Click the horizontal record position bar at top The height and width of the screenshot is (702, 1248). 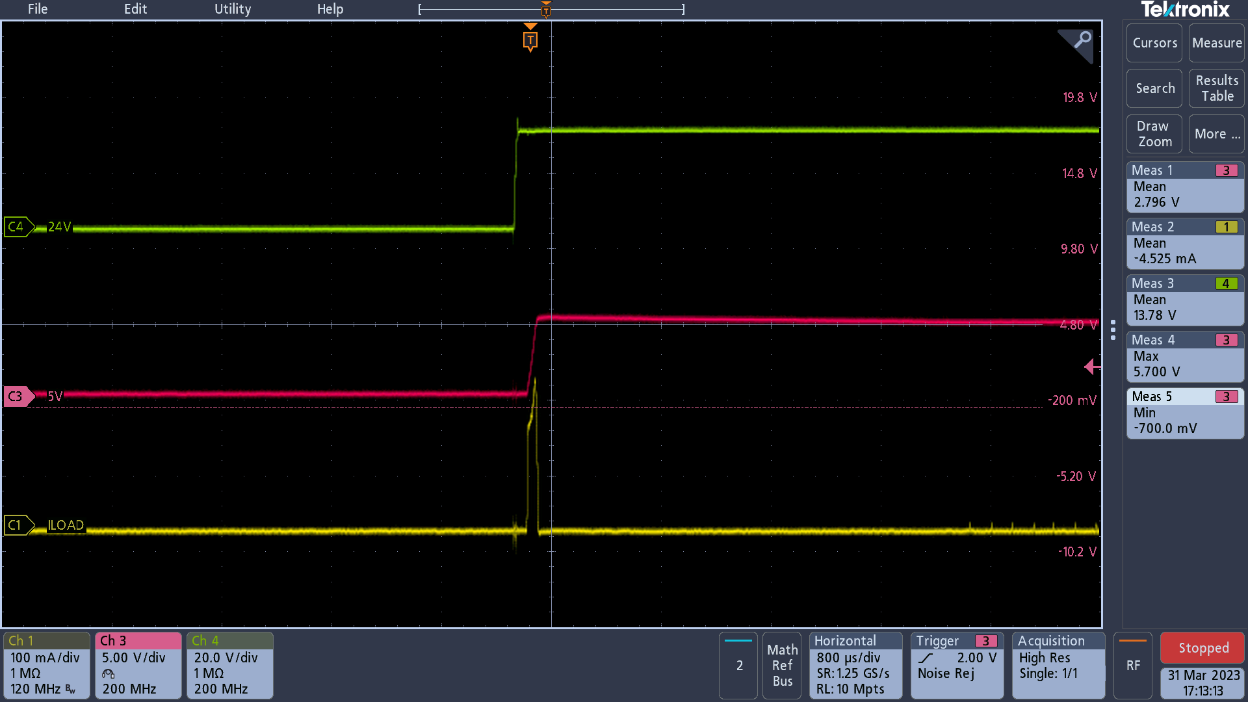point(551,10)
